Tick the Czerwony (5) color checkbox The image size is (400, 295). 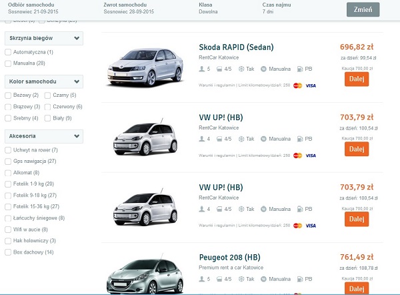coord(47,107)
